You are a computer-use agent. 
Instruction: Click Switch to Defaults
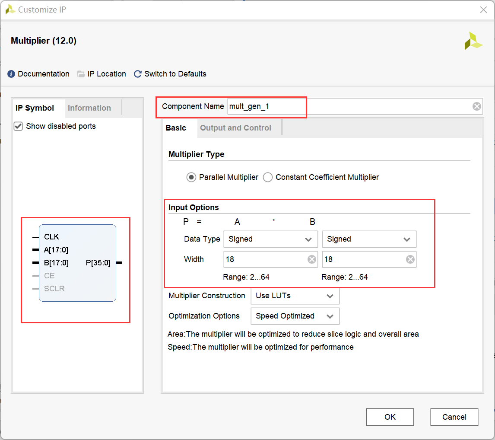[175, 74]
